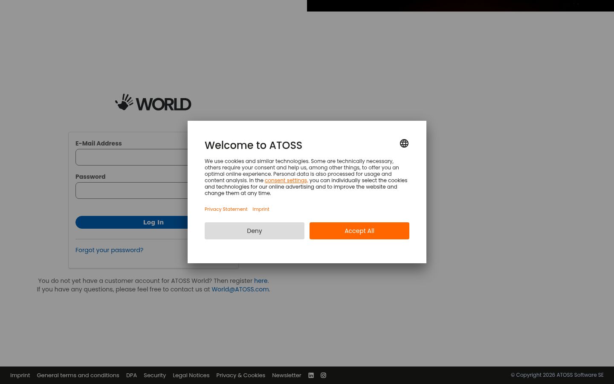
Task: Register via the 'here' link
Action: (x=261, y=281)
